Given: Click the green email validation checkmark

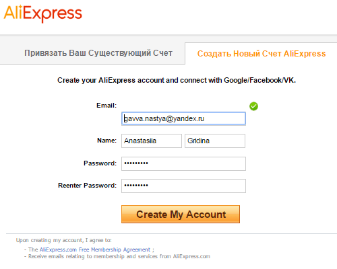Looking at the screenshot, I should (x=253, y=106).
